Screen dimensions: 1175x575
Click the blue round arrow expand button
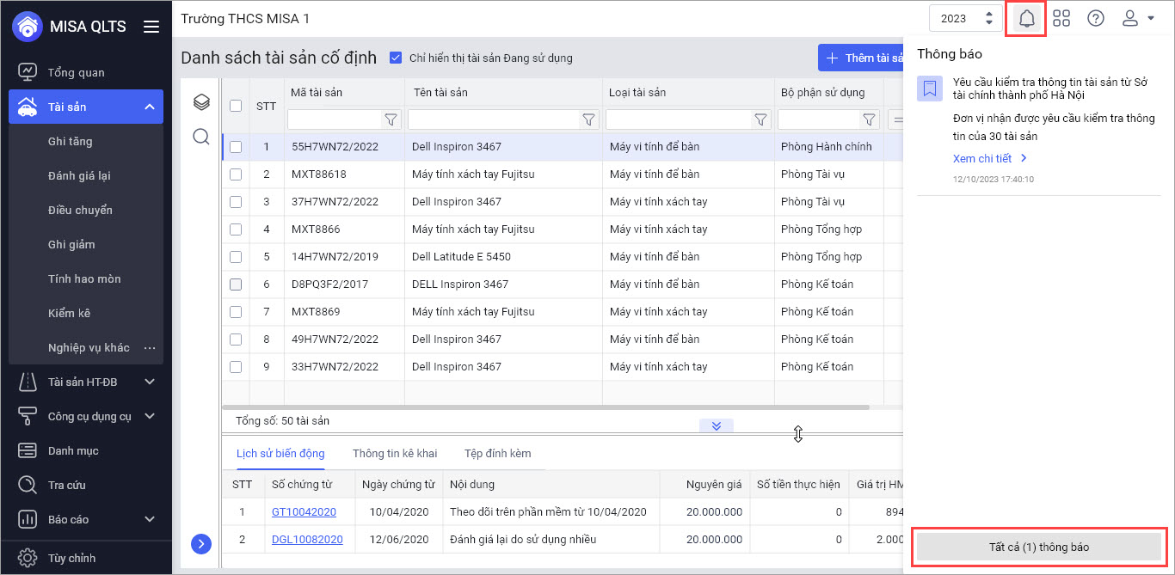pyautogui.click(x=201, y=543)
